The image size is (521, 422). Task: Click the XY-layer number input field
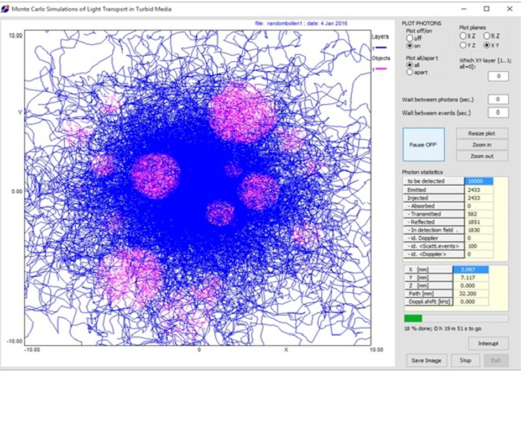(x=498, y=76)
